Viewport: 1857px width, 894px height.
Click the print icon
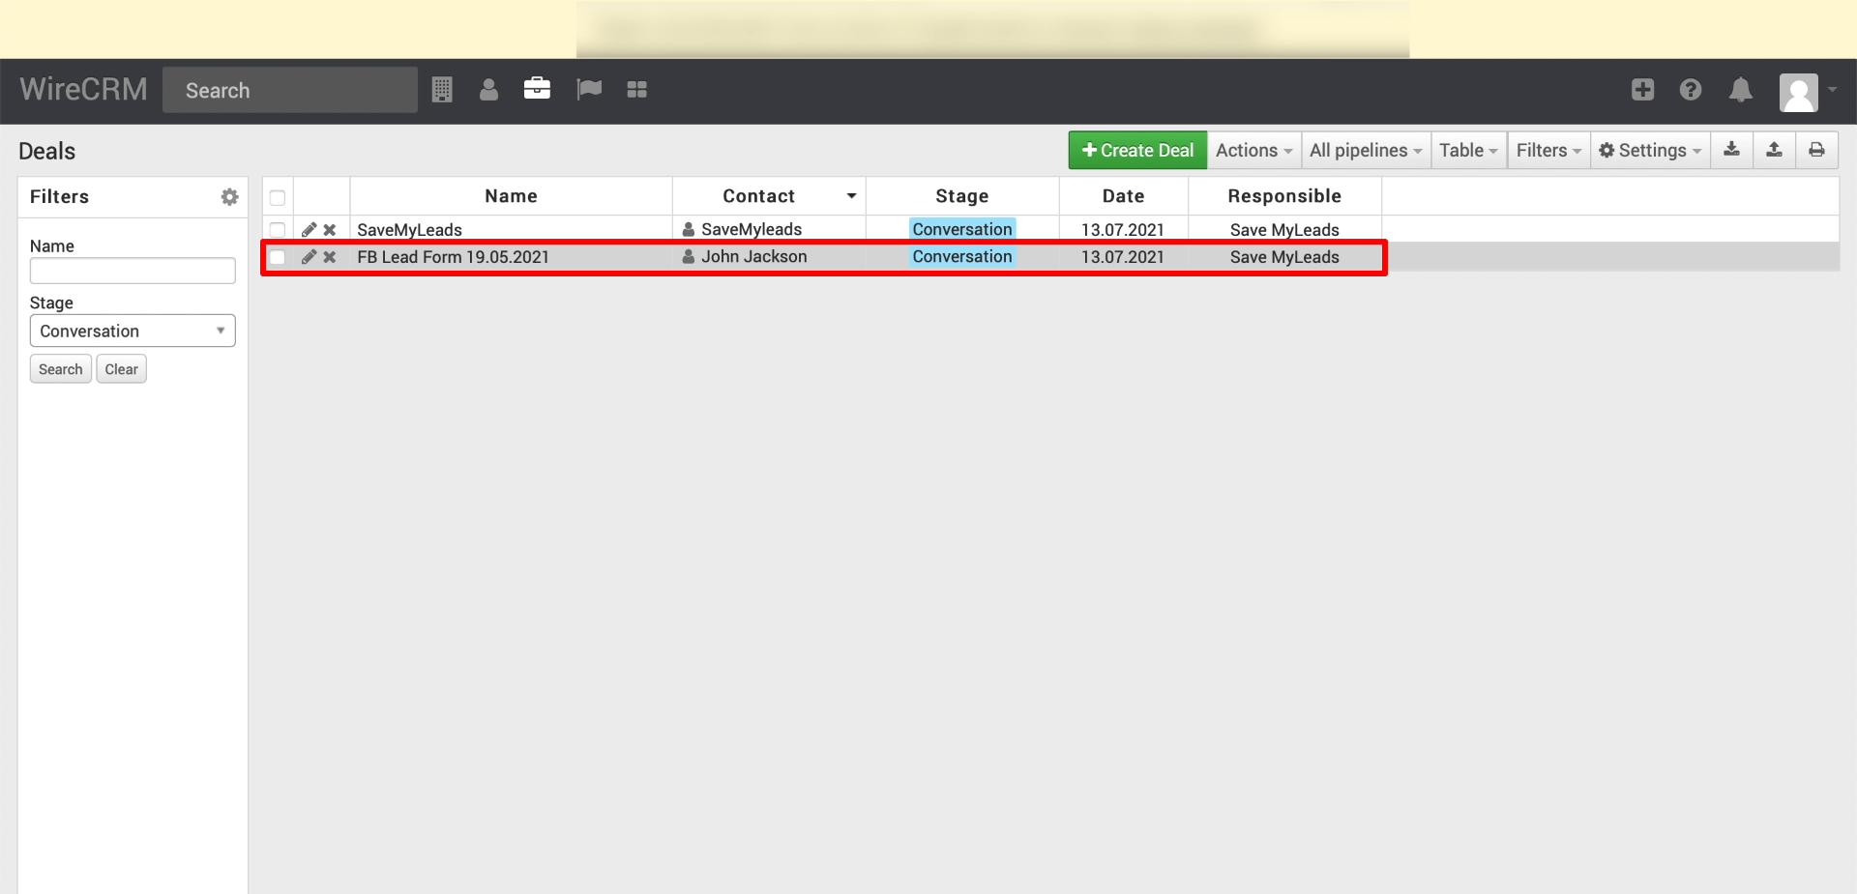[x=1816, y=150]
